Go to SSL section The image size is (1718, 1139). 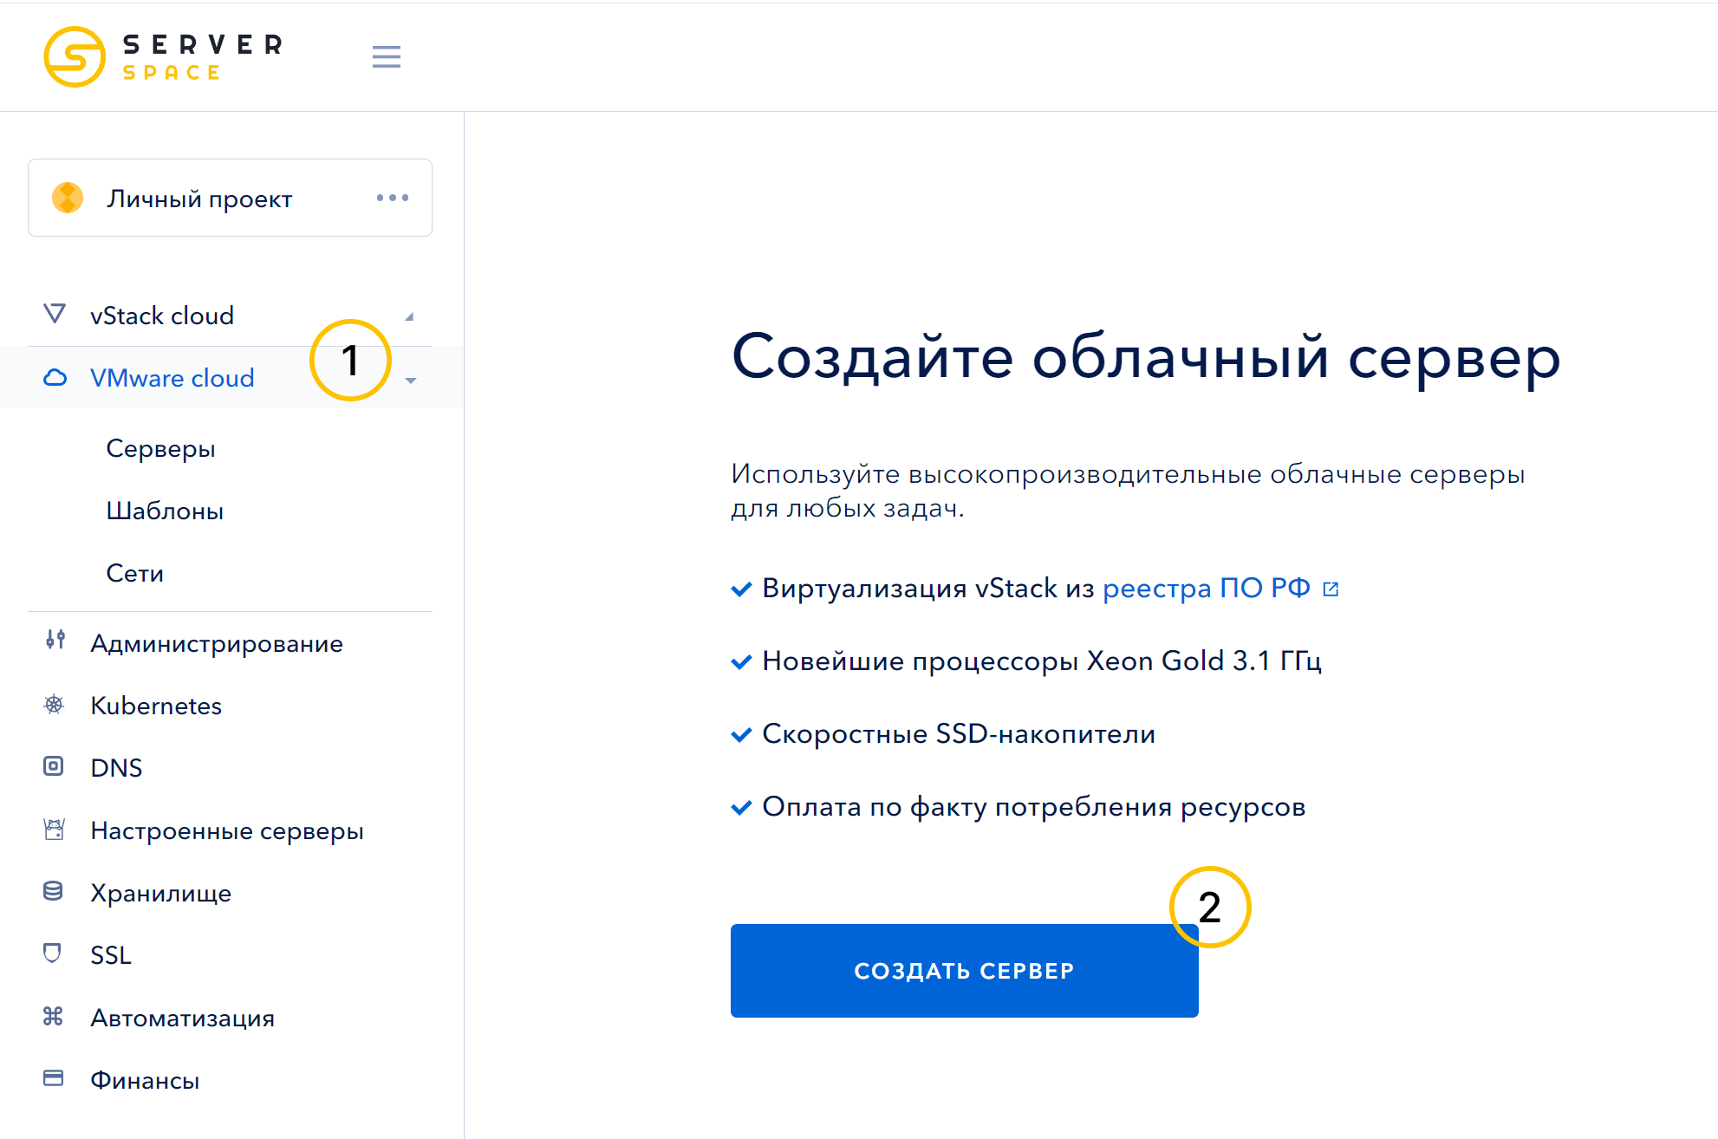(111, 955)
